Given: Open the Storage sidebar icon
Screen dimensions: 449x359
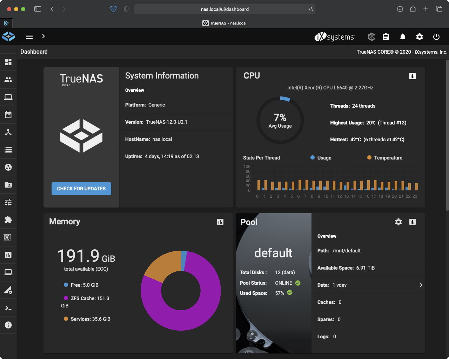Looking at the screenshot, I should coord(8,150).
